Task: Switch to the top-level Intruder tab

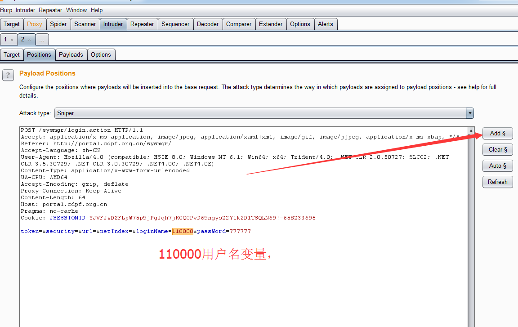Action: click(x=113, y=24)
